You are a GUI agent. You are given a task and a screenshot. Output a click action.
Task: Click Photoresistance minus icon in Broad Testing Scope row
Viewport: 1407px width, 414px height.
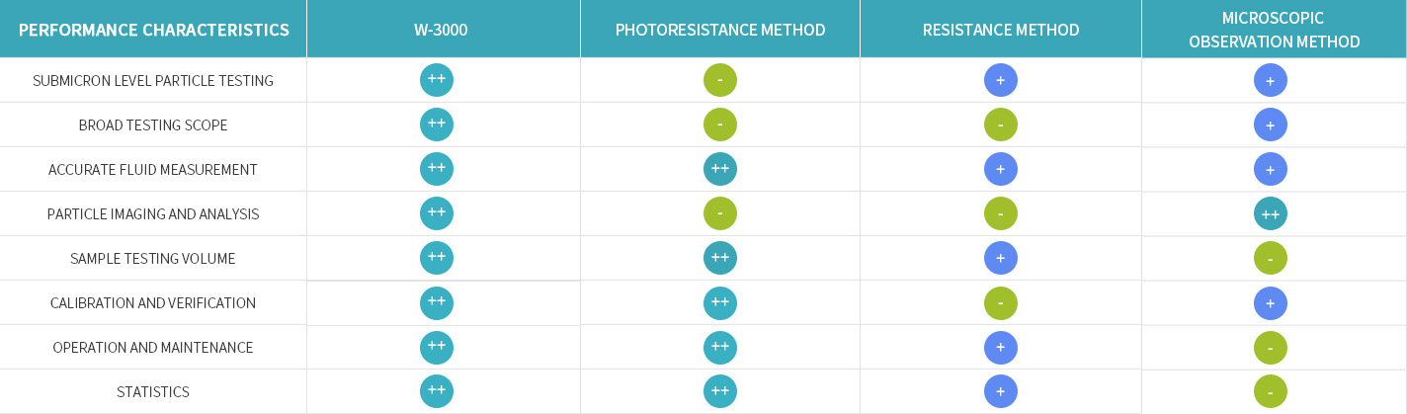720,124
